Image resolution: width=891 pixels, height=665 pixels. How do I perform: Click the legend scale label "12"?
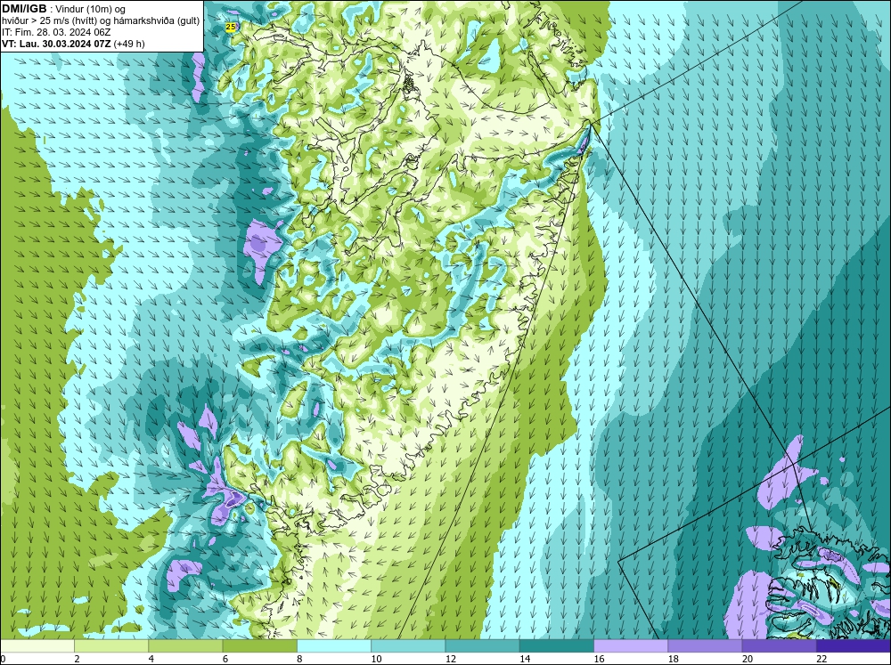click(x=451, y=659)
